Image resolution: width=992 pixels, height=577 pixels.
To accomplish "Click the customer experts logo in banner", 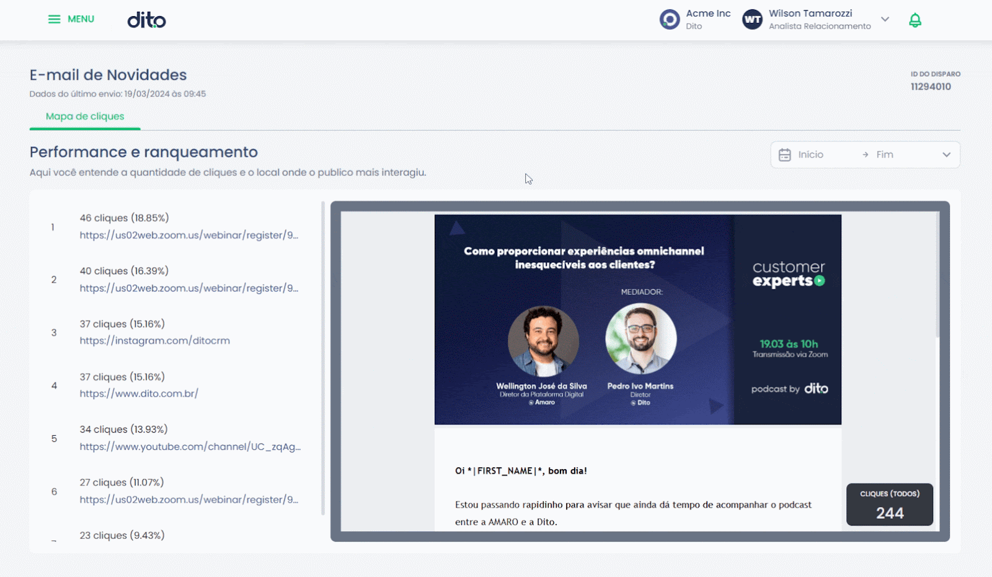I will [x=789, y=274].
